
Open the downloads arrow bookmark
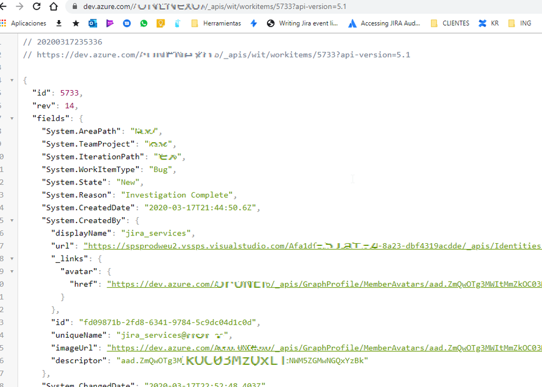59,23
